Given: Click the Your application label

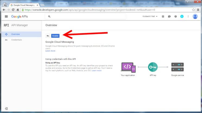Looking at the screenshot, I should tap(128, 75).
